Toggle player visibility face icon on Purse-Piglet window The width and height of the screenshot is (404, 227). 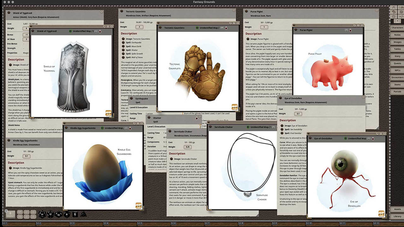(x=346, y=30)
